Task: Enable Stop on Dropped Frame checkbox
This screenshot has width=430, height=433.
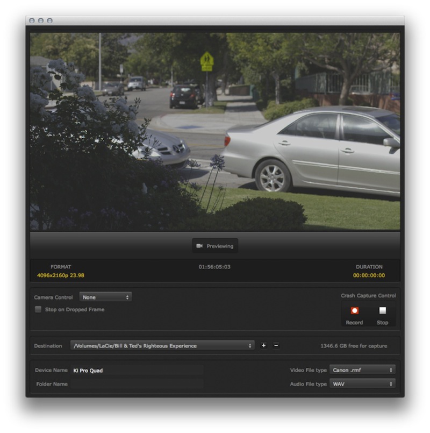Action: (38, 310)
